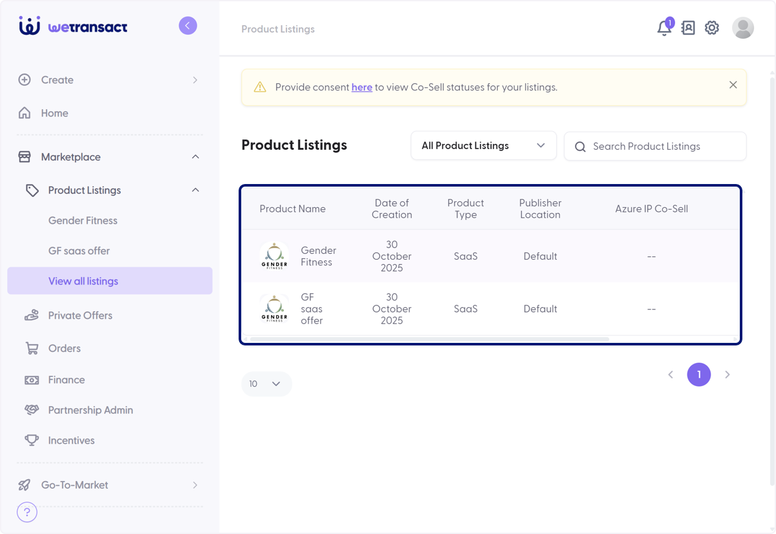Go to the next page

pyautogui.click(x=727, y=375)
